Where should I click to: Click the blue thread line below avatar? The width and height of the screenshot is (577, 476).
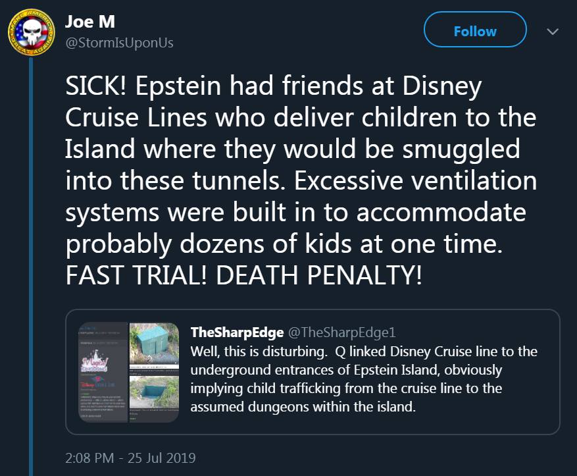[30, 263]
